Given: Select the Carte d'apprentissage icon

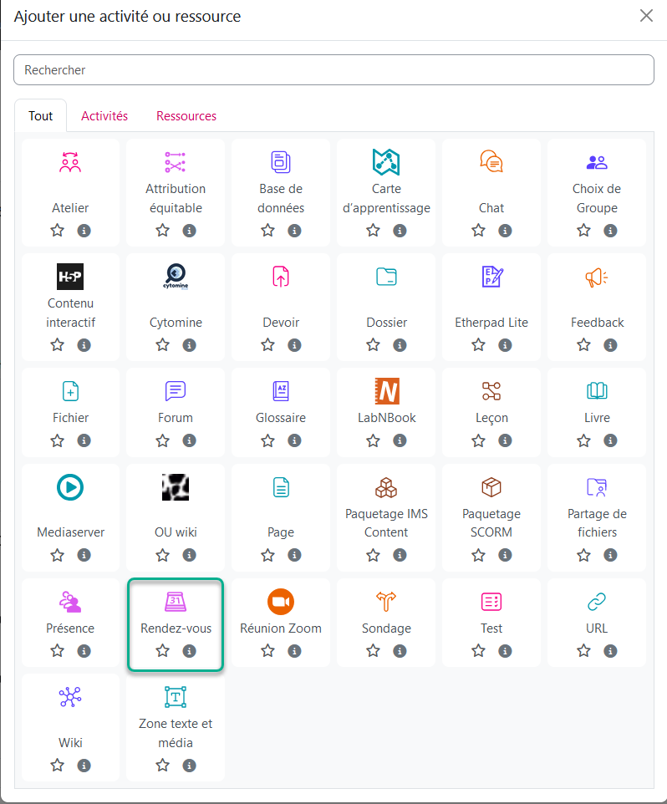Looking at the screenshot, I should point(386,162).
